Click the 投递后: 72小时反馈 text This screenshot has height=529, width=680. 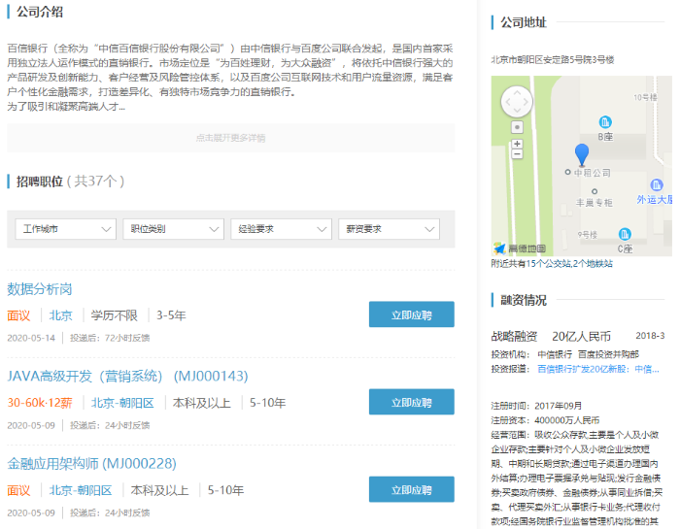pyautogui.click(x=110, y=338)
